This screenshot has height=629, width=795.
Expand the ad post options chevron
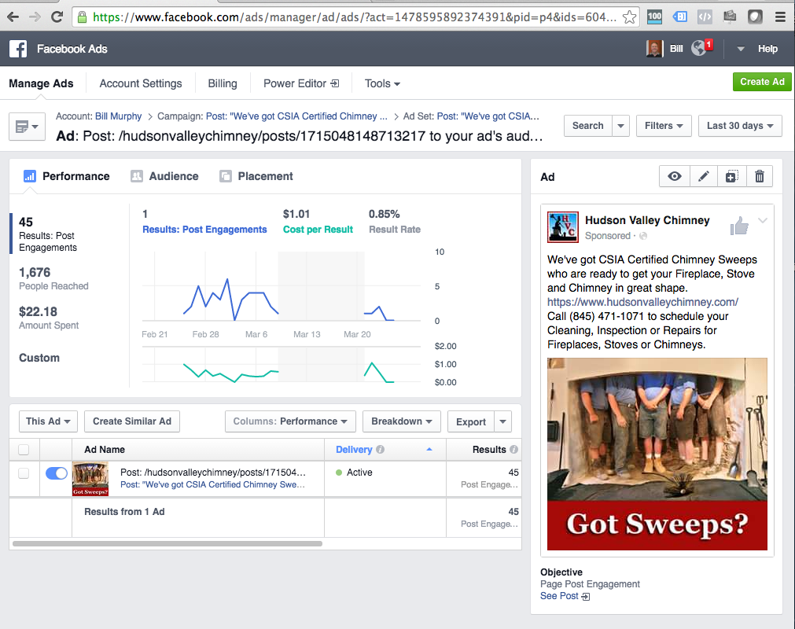tap(763, 220)
